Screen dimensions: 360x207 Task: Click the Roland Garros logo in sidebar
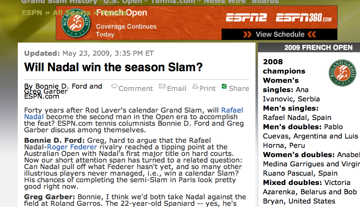(x=342, y=73)
